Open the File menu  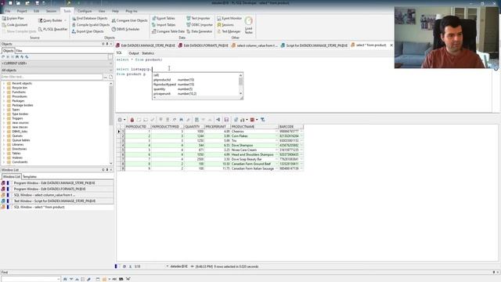click(8, 11)
